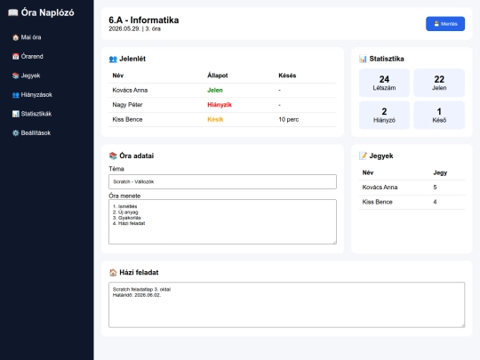
Task: Click into the Téma input field
Action: point(222,182)
